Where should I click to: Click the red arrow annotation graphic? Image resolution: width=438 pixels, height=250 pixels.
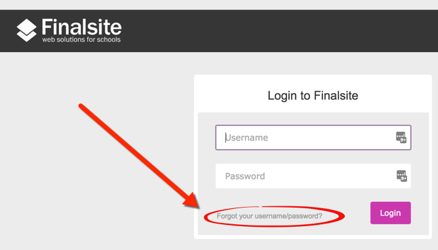coord(139,156)
